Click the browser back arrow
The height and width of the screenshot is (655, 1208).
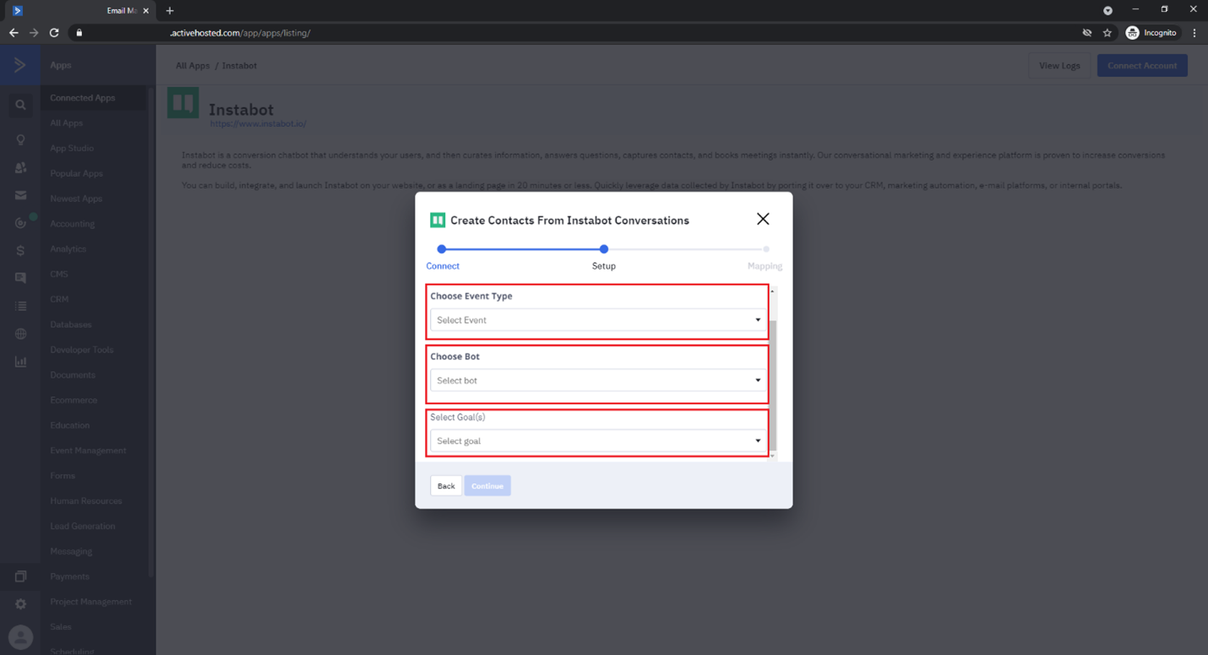[x=14, y=33]
